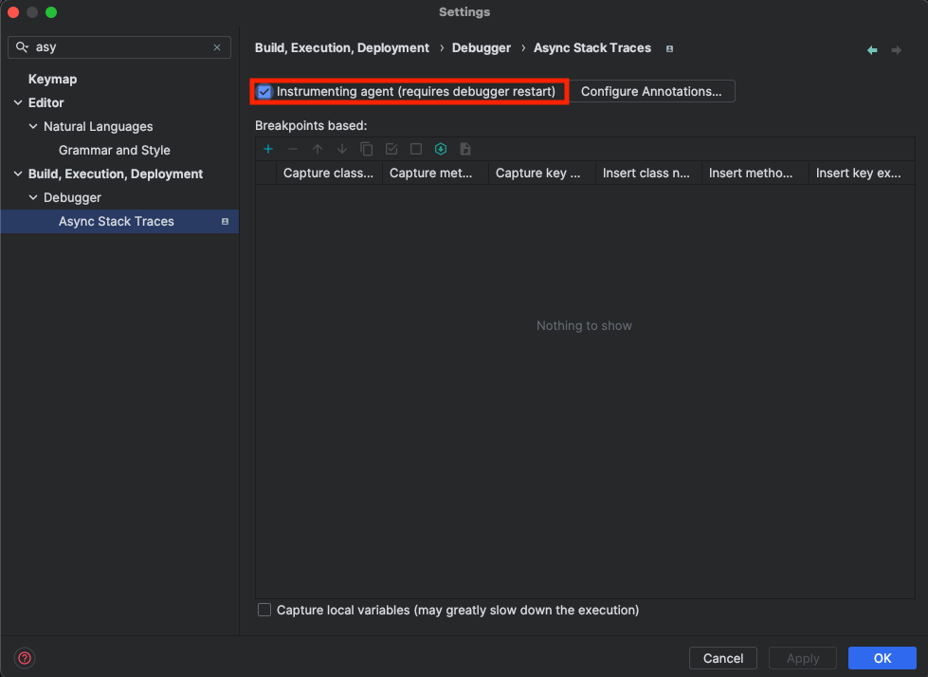Click the export file toolbar icon
The width and height of the screenshot is (928, 677).
click(465, 149)
